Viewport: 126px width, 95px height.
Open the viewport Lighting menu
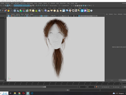click(18, 14)
